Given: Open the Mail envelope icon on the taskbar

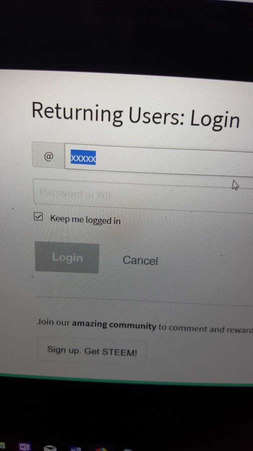Looking at the screenshot, I should point(50,448).
